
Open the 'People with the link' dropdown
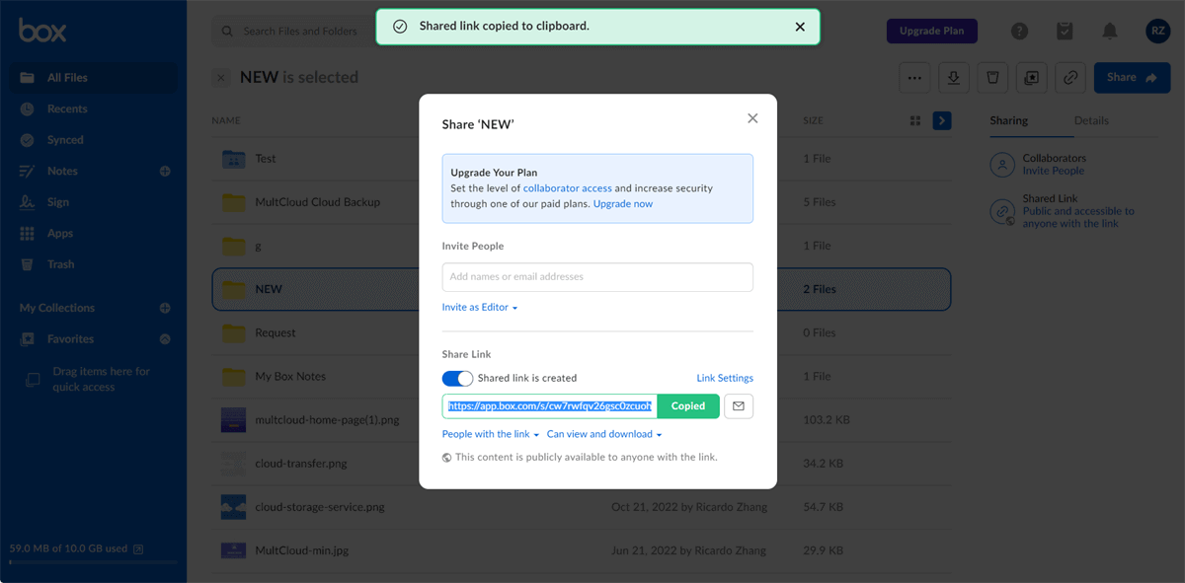[490, 434]
